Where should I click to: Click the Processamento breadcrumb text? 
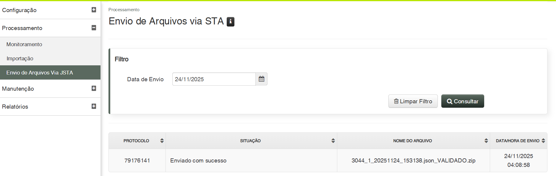124,10
